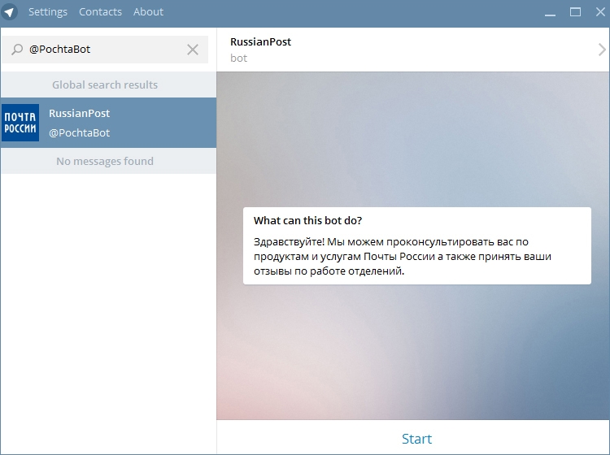Image resolution: width=610 pixels, height=455 pixels.
Task: Click the 'No messages found' label
Action: click(105, 161)
